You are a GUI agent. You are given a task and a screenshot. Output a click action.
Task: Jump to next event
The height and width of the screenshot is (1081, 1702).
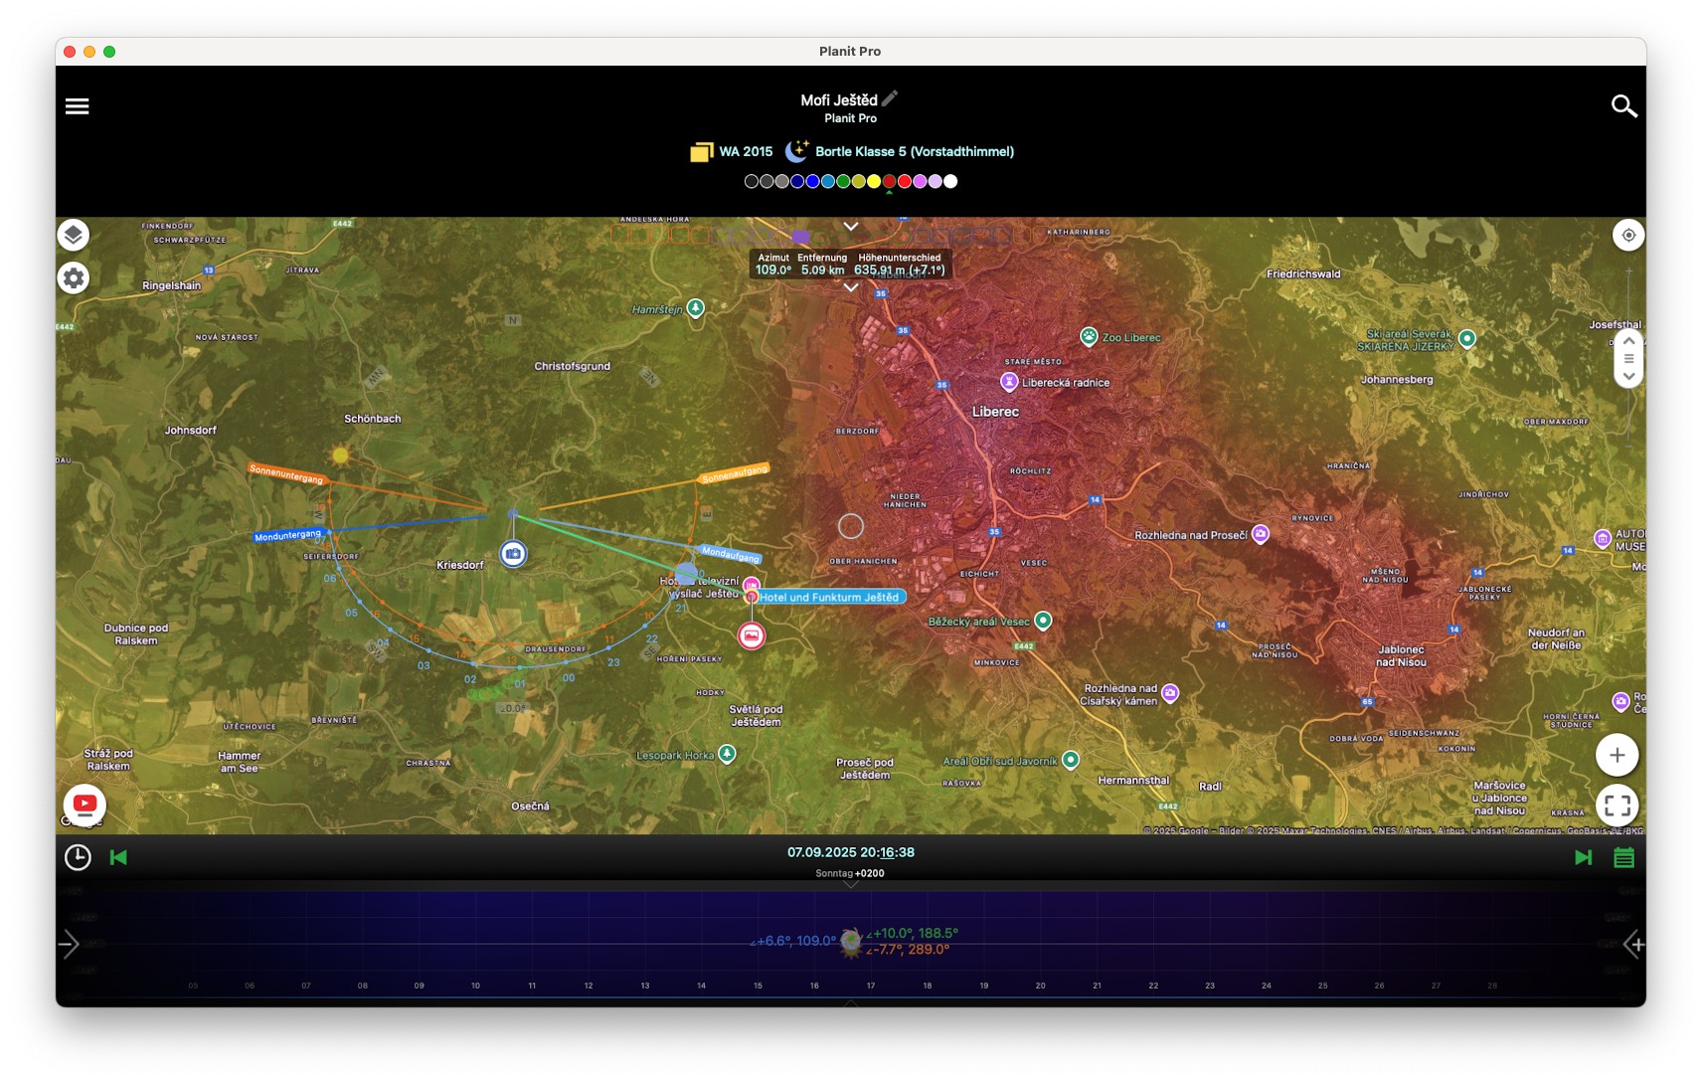click(1584, 857)
